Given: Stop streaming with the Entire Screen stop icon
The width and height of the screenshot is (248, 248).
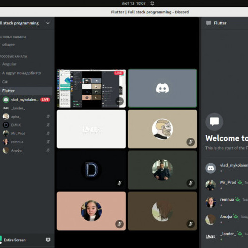Looking at the screenshot, I should pyautogui.click(x=48, y=240).
